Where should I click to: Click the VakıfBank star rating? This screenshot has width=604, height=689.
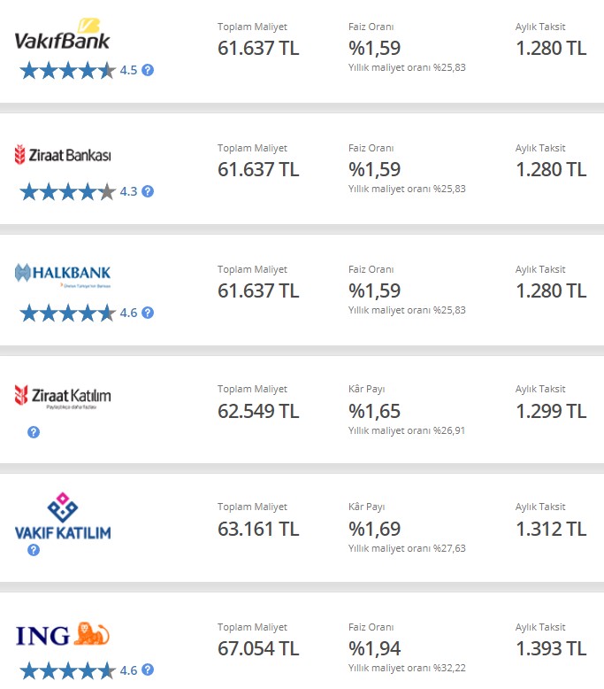67,70
